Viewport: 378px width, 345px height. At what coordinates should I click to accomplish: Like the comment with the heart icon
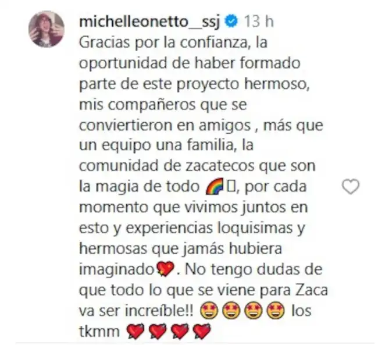(x=351, y=187)
